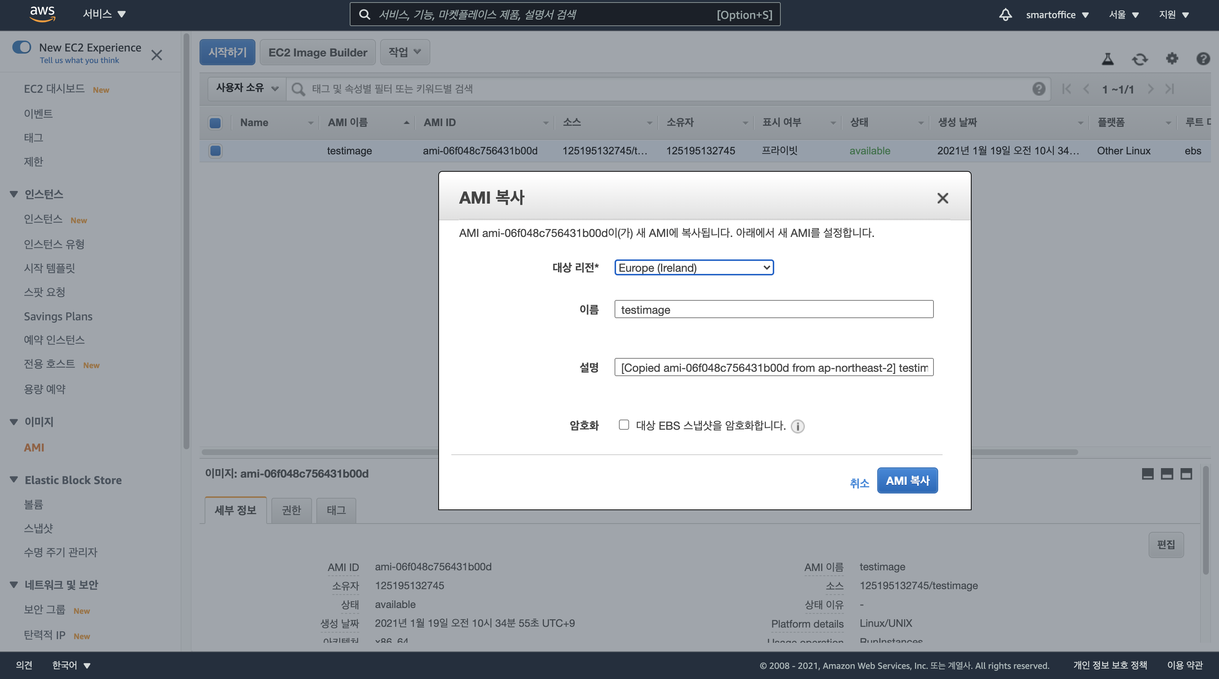Click the notifications bell icon
The image size is (1219, 679).
point(1005,14)
